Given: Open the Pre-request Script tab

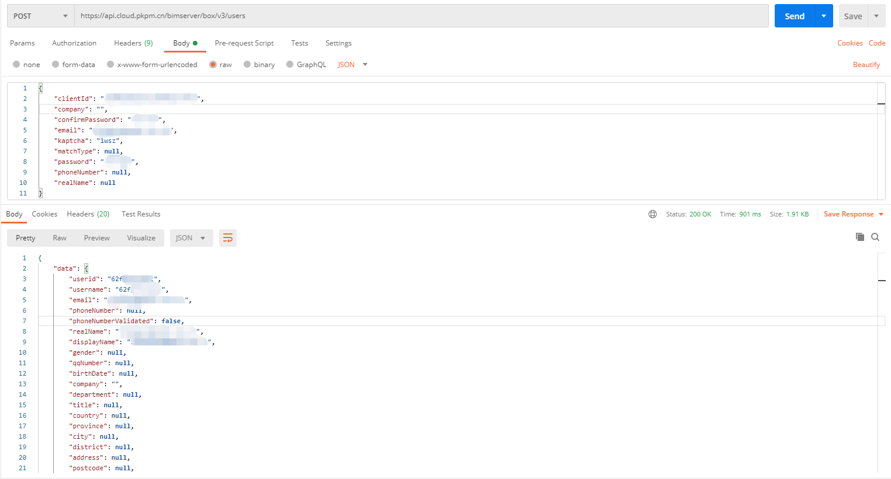Looking at the screenshot, I should tap(244, 43).
